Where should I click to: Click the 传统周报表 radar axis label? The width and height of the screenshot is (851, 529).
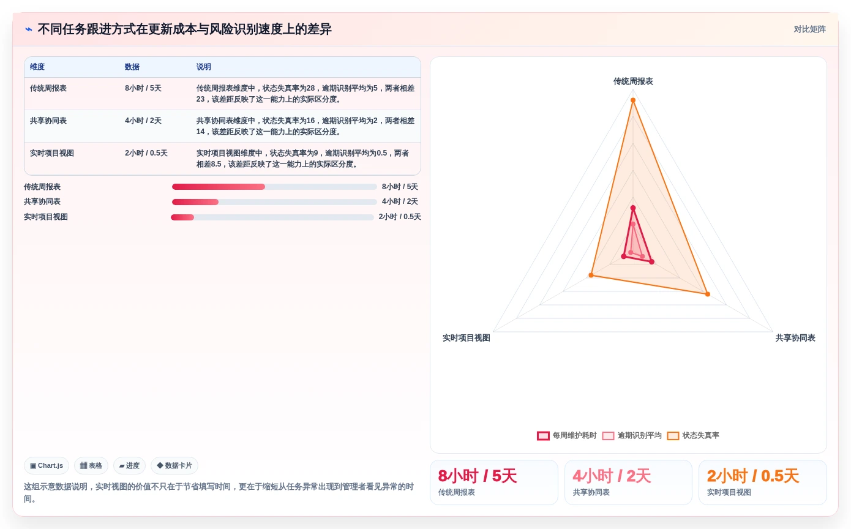tap(633, 81)
